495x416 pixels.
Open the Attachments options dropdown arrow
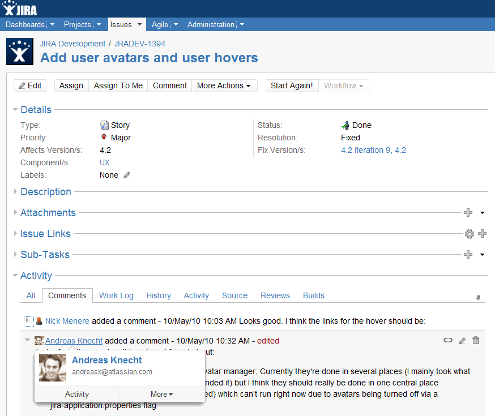482,213
